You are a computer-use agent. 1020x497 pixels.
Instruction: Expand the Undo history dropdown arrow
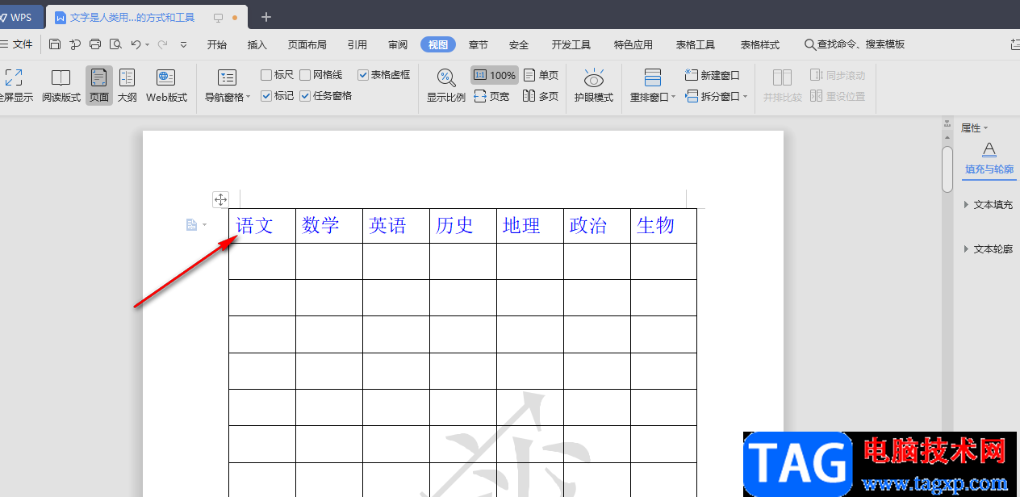[x=147, y=45]
